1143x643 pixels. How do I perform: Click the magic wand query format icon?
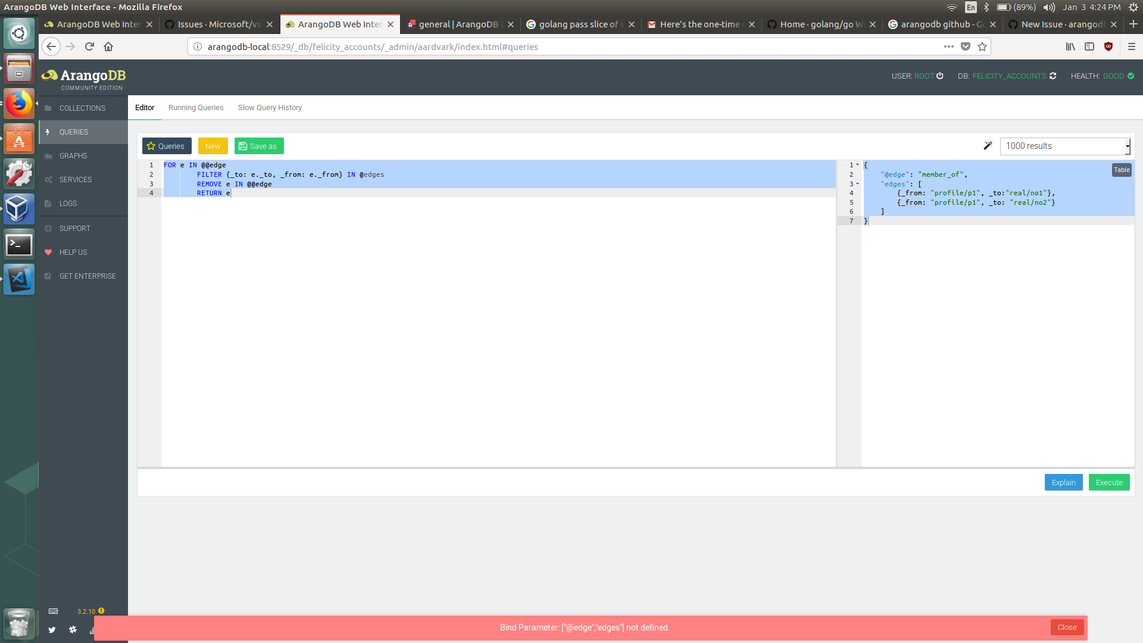pos(988,146)
